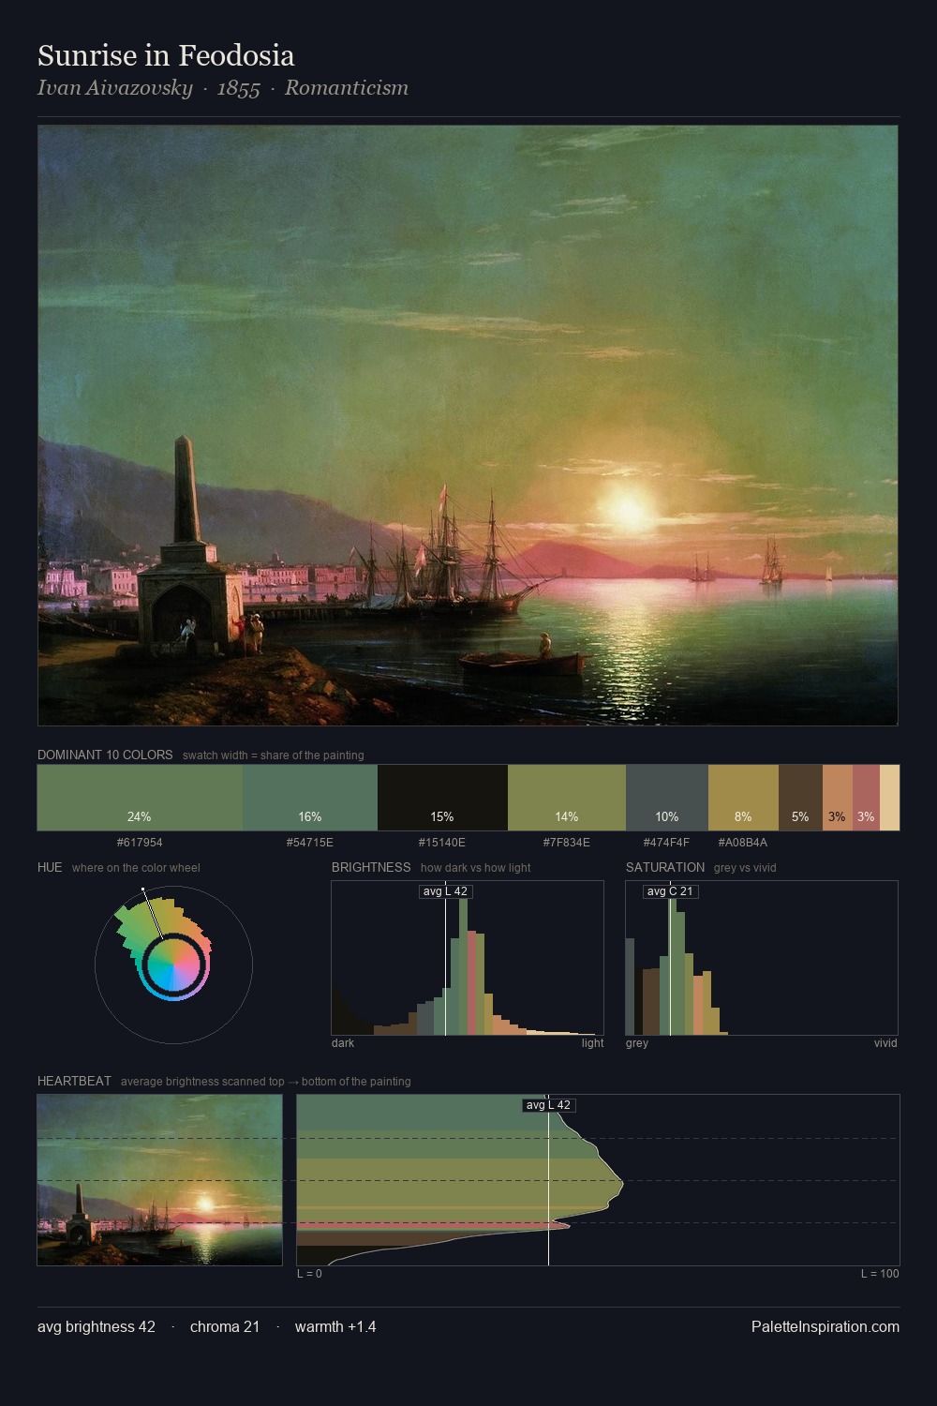Click the narrow cream swatch at end

coord(889,798)
